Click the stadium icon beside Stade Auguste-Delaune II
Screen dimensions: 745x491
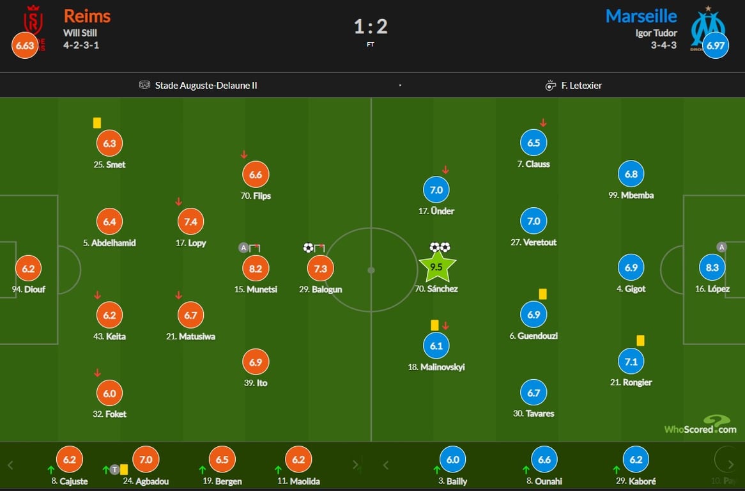(x=144, y=85)
